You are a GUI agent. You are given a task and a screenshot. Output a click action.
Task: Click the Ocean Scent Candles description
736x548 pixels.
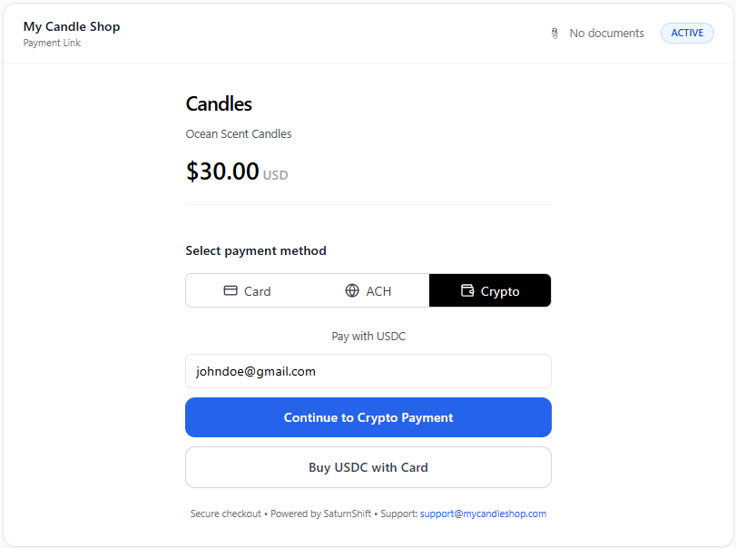pyautogui.click(x=239, y=134)
